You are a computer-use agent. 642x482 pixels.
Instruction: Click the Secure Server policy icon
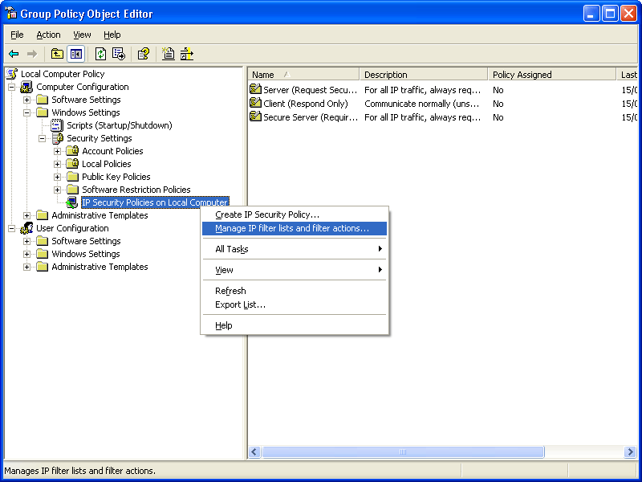[255, 116]
